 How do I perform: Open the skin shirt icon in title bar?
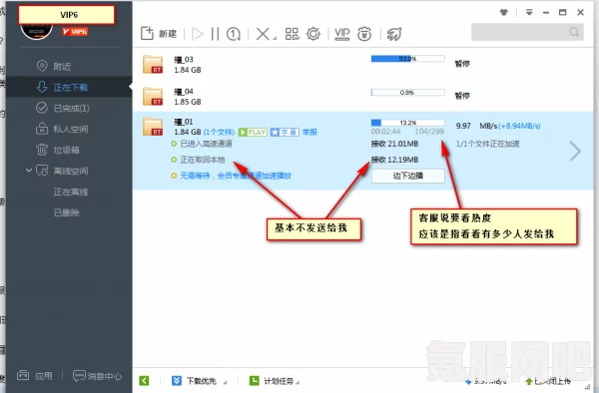[x=504, y=12]
